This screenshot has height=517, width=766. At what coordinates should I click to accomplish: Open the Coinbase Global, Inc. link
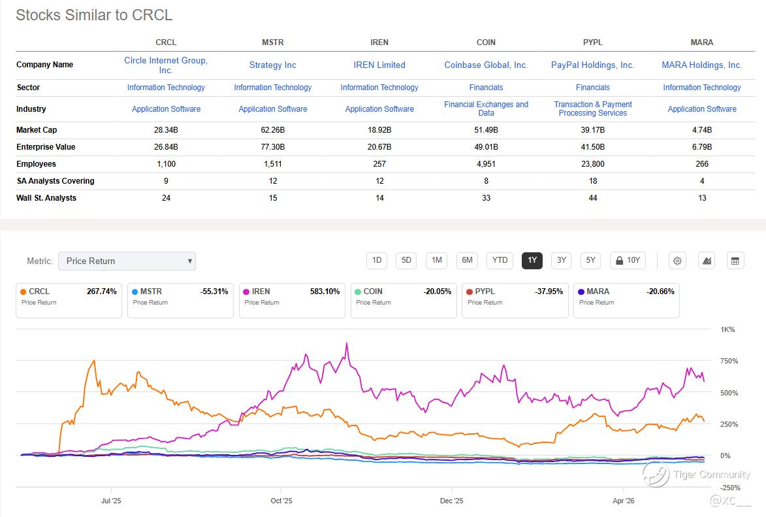tap(486, 65)
